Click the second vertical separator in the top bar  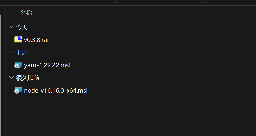(205, 2)
